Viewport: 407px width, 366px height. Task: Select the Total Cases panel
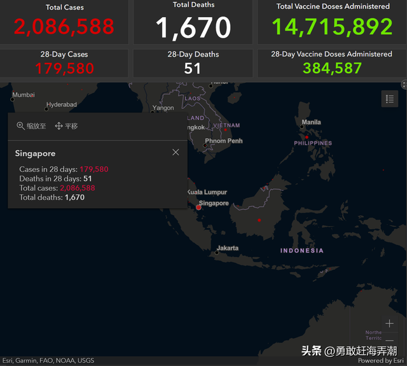coord(64,21)
